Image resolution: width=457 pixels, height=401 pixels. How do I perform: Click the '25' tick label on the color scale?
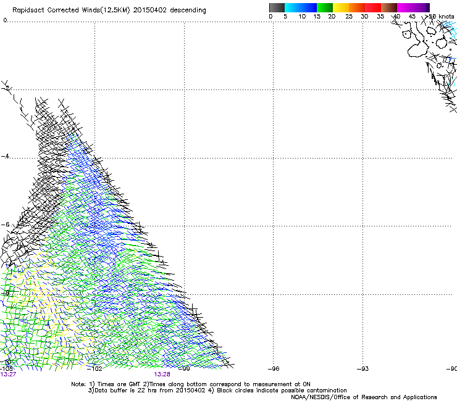point(349,17)
